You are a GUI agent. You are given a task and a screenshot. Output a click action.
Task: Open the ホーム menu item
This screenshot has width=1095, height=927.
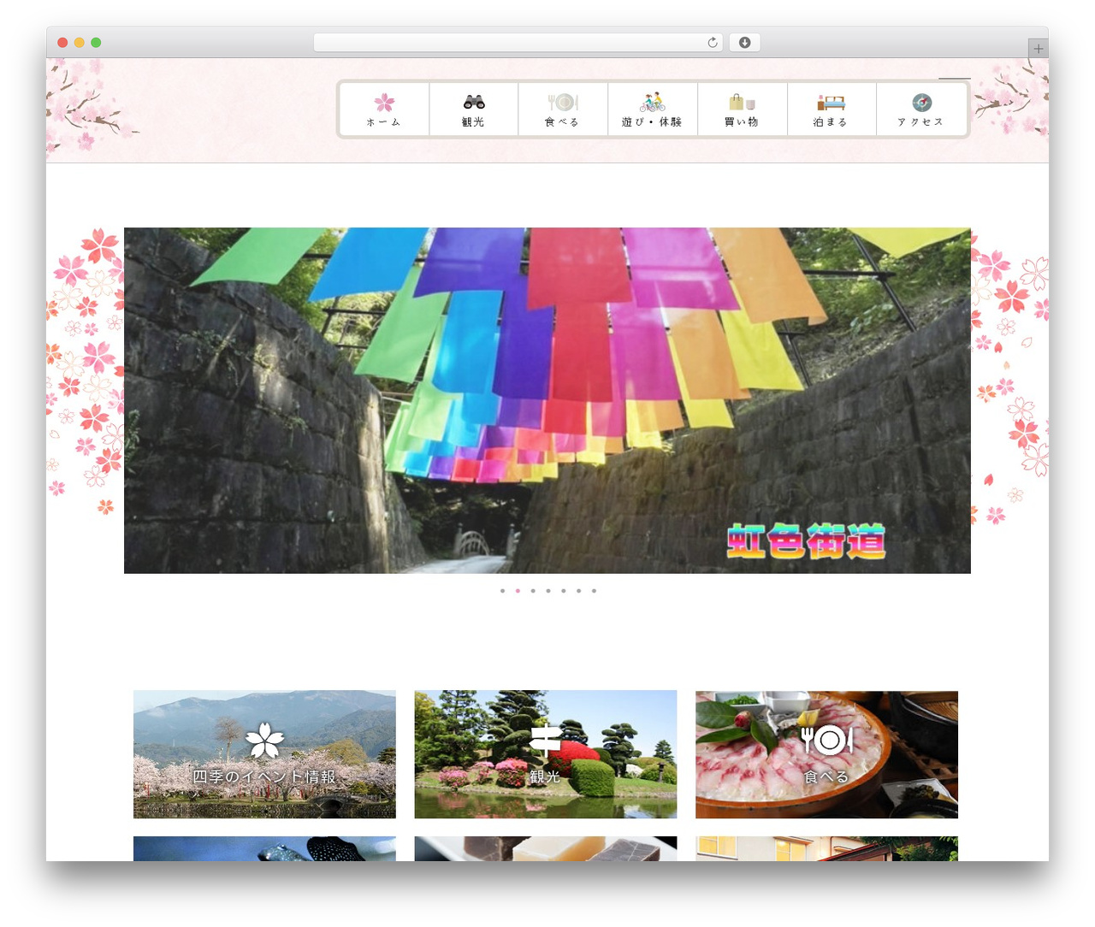tap(384, 122)
